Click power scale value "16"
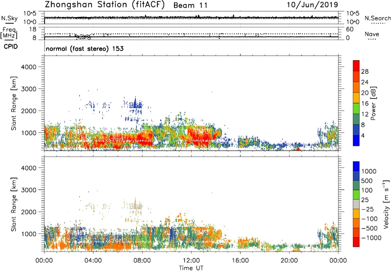 [365, 104]
